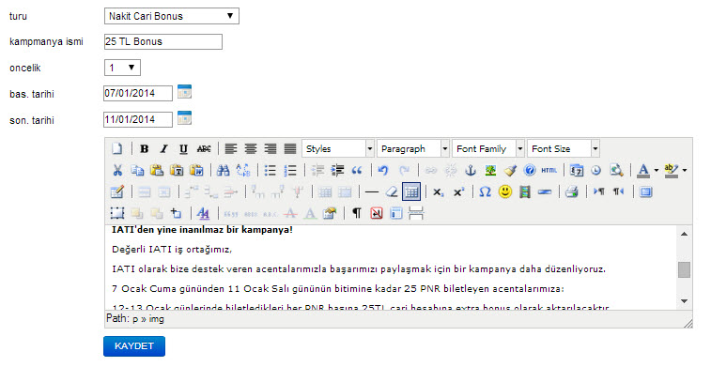The image size is (711, 367).
Task: Apply superscript formatting
Action: [459, 192]
